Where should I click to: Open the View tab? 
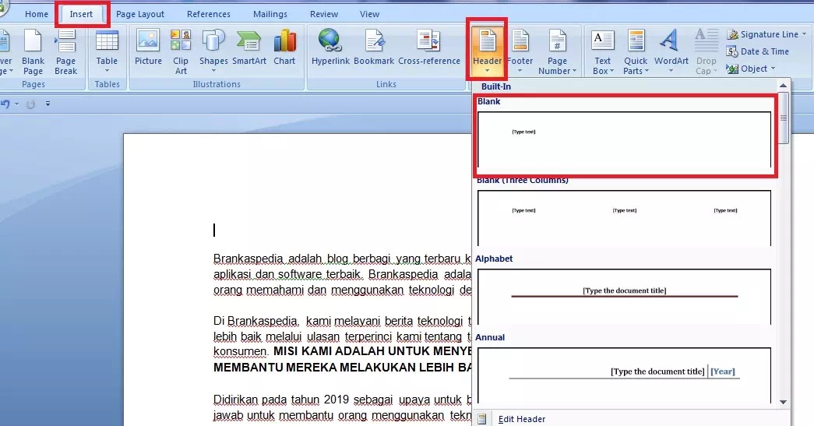370,14
